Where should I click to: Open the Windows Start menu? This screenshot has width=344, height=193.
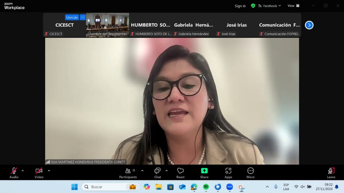[74, 187]
